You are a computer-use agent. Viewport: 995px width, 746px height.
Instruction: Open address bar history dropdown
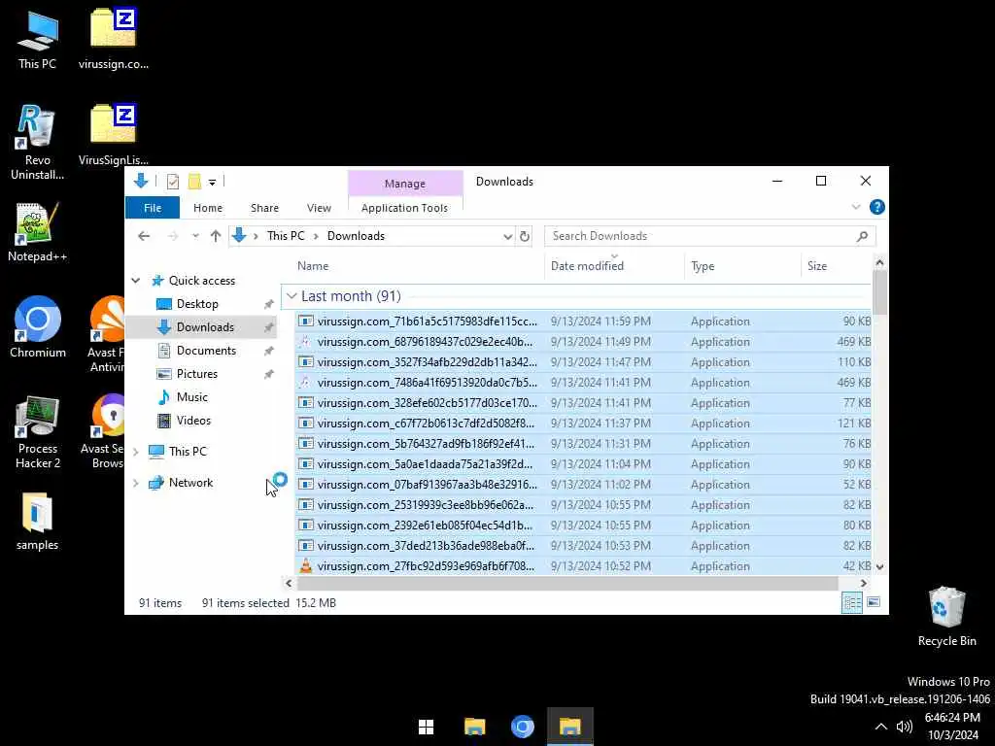[x=507, y=237]
